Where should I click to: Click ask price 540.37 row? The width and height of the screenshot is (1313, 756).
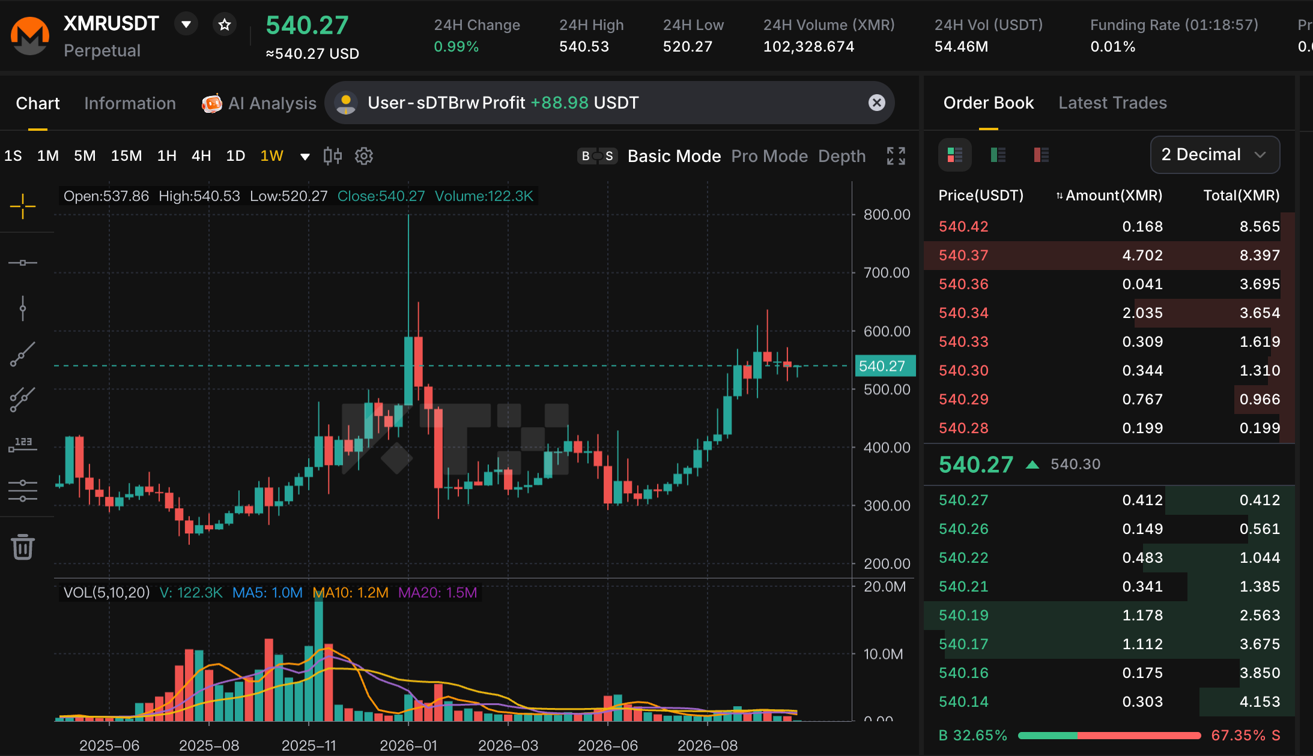[x=1109, y=255]
